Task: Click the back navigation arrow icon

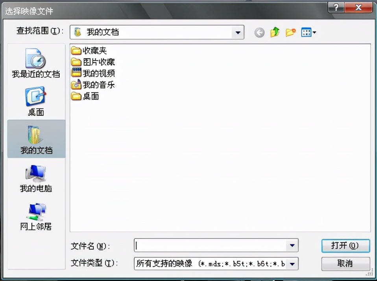Action: 259,32
